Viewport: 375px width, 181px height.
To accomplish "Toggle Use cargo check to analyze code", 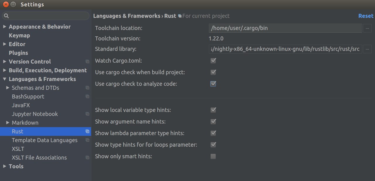I will 213,84.
